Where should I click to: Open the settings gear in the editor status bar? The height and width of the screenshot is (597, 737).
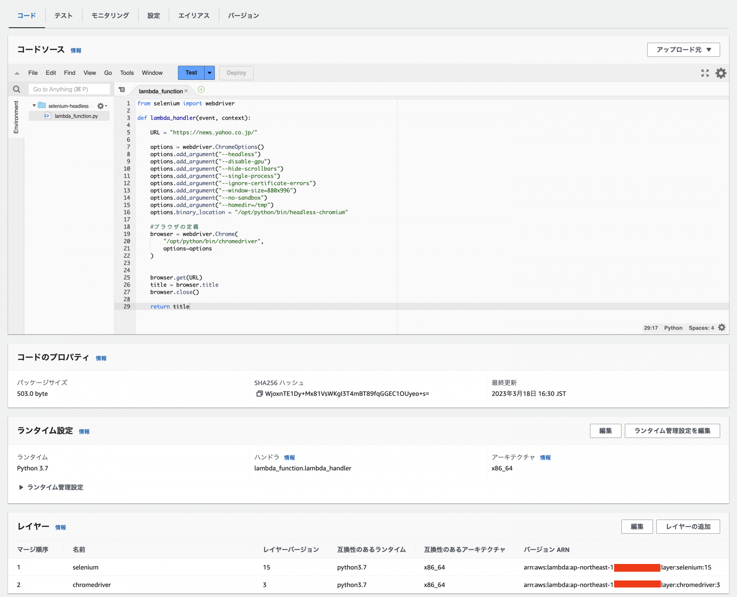point(722,327)
